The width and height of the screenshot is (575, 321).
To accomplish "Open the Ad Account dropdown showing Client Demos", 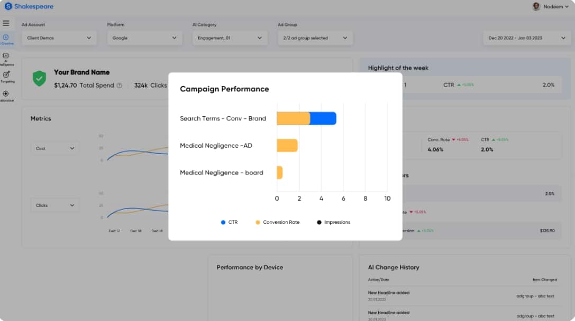I will tap(59, 37).
